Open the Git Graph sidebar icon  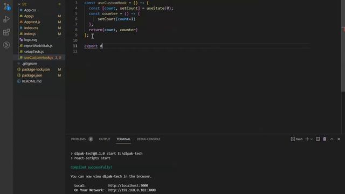coord(6,45)
